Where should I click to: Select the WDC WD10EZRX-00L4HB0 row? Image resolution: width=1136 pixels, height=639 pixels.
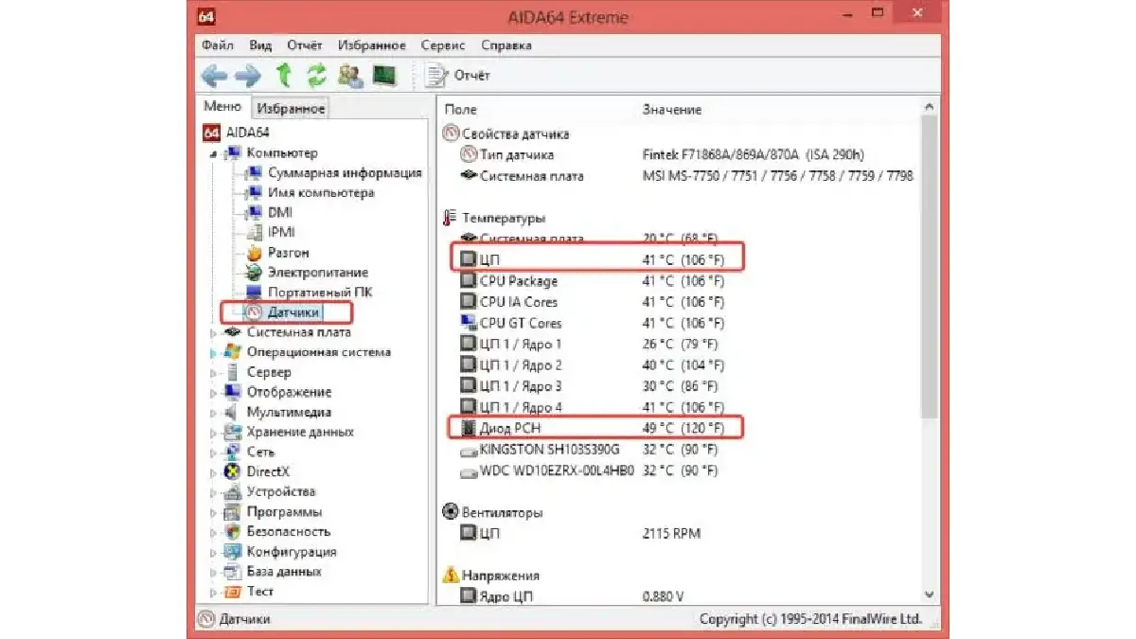coord(680,470)
